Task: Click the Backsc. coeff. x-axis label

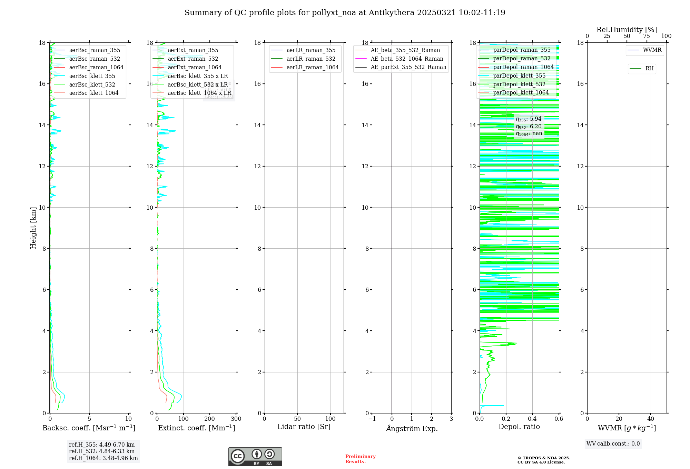Action: (89, 428)
